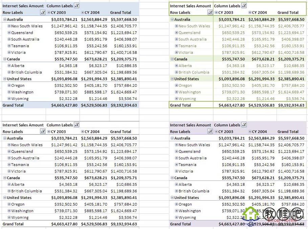Collapse Canada group in top-left blue table
This screenshot has height=229, width=308.
[5, 59]
